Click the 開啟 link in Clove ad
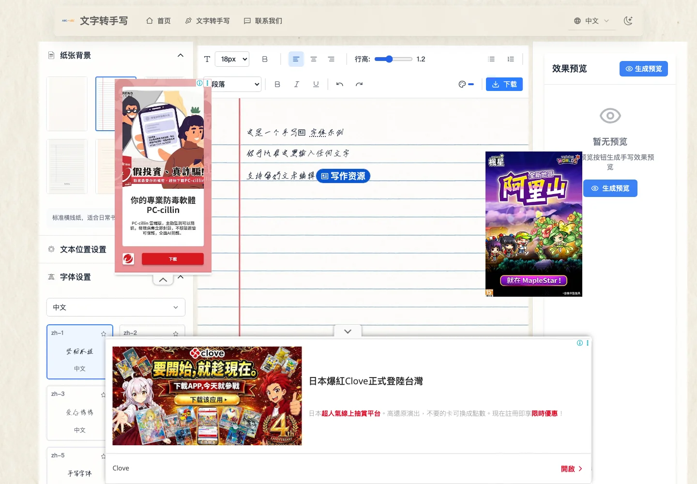697x484 pixels. click(x=572, y=469)
